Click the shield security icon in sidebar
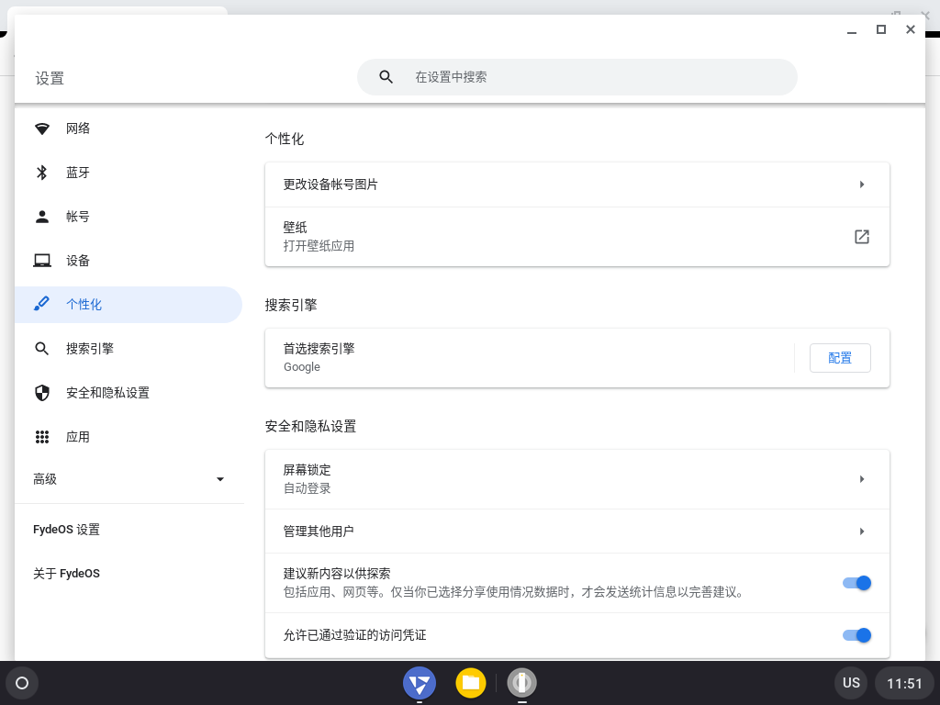 pyautogui.click(x=42, y=393)
